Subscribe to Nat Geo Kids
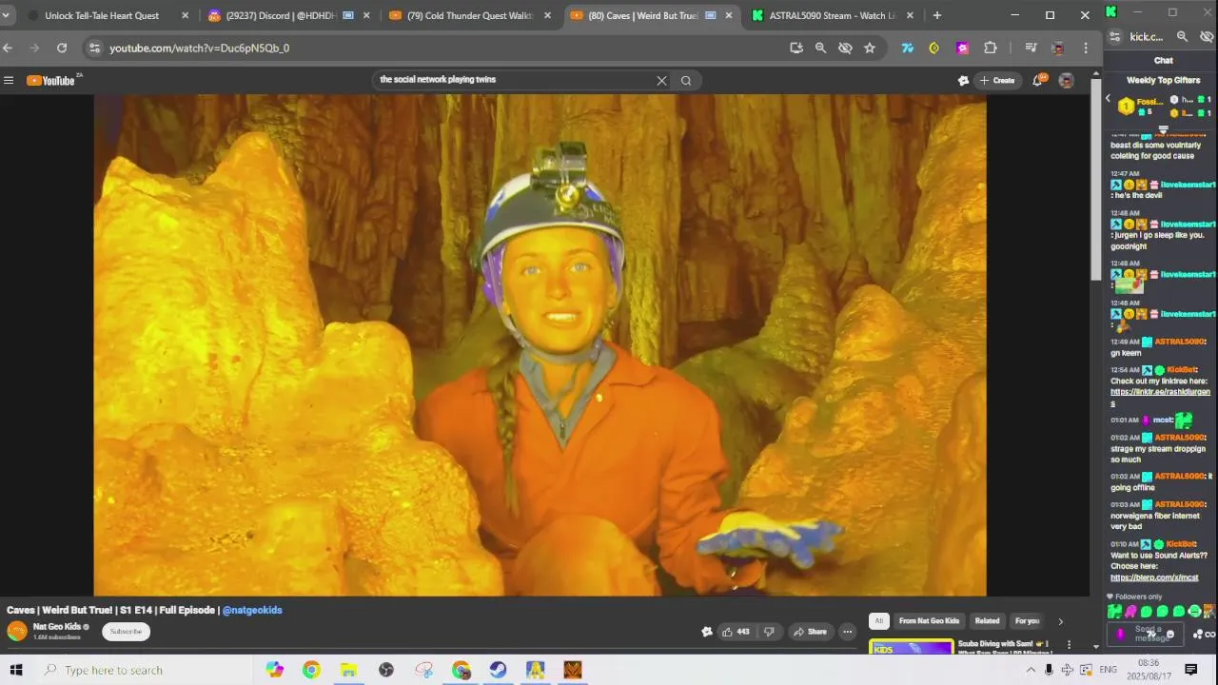The height and width of the screenshot is (685, 1218). pos(126,632)
